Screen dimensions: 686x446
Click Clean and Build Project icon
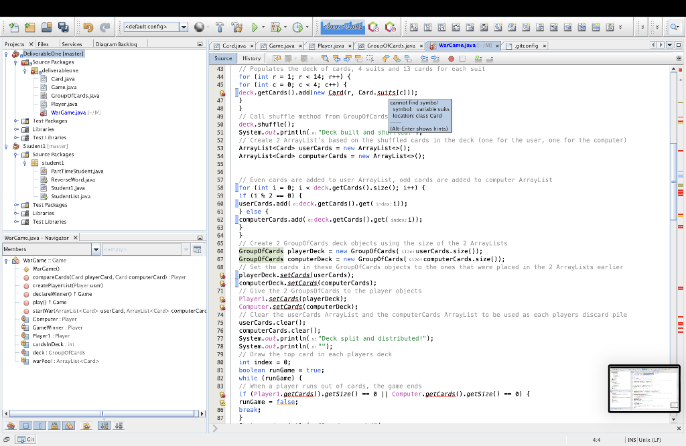pos(236,27)
